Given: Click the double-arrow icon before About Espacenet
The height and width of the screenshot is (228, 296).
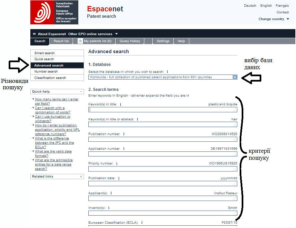Looking at the screenshot, I should tap(34, 34).
